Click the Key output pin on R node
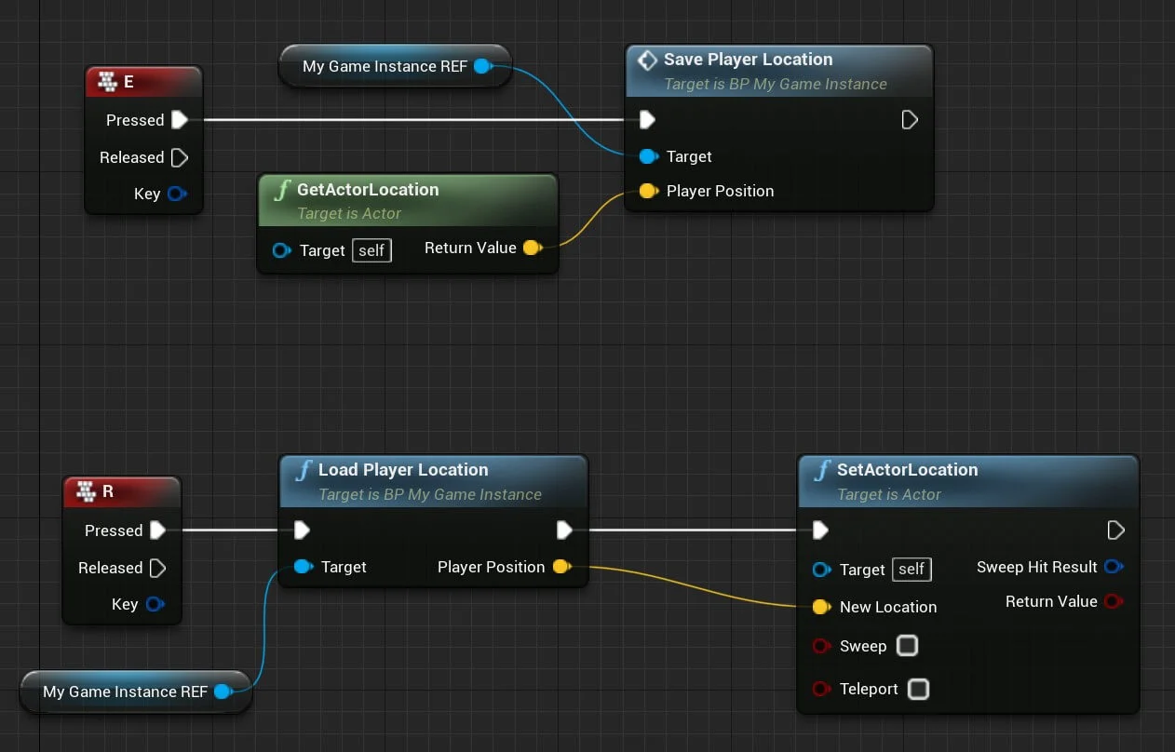 click(155, 604)
